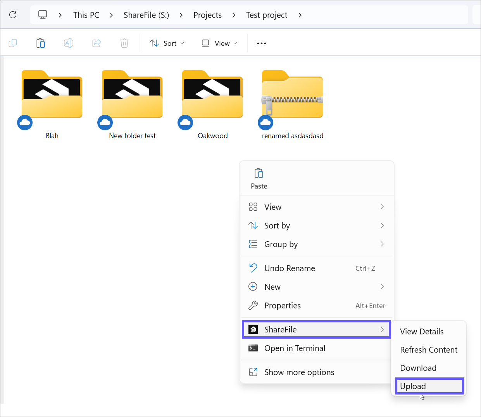481x417 pixels.
Task: Click the Refresh icon next to the address bar
Action: 14,14
